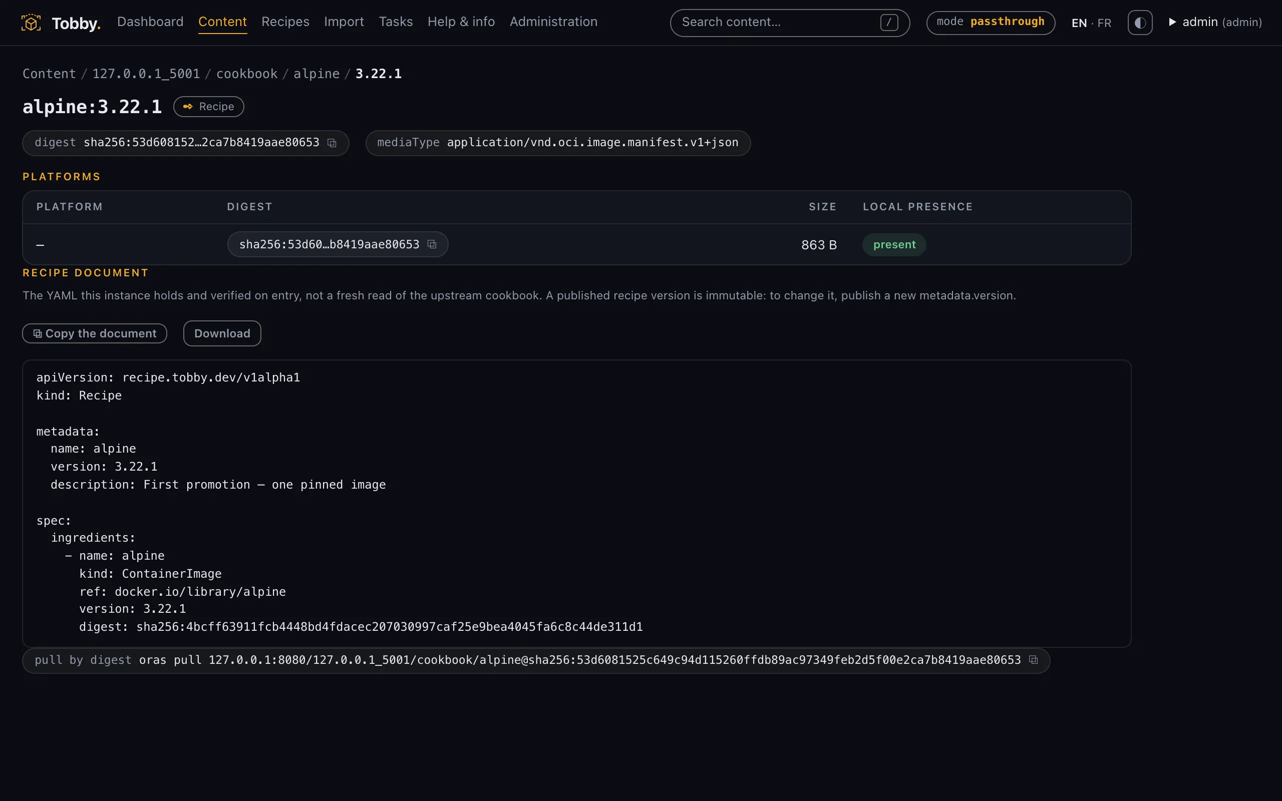
Task: Click the description line in YAML
Action: click(218, 485)
